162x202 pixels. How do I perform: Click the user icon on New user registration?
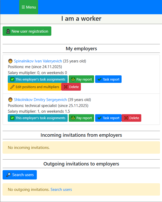coord(8,31)
